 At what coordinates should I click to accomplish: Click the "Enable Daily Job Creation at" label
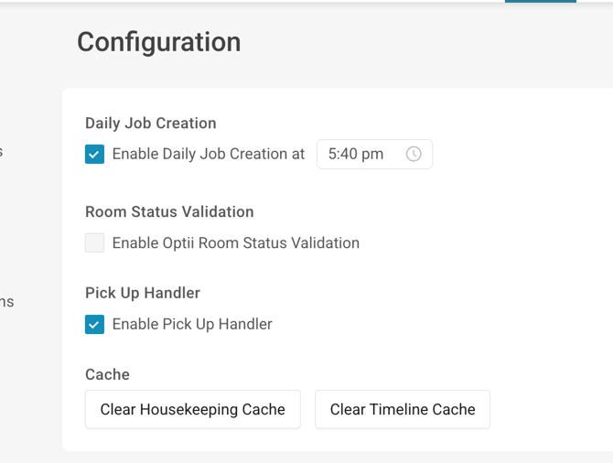point(209,154)
